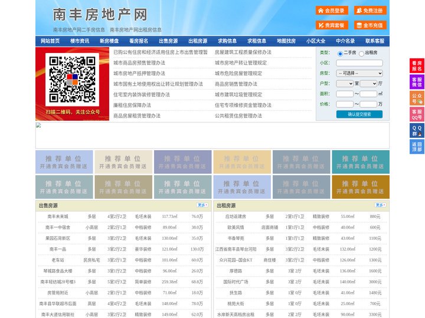Open 欧美风情 rental listing

(x=236, y=227)
